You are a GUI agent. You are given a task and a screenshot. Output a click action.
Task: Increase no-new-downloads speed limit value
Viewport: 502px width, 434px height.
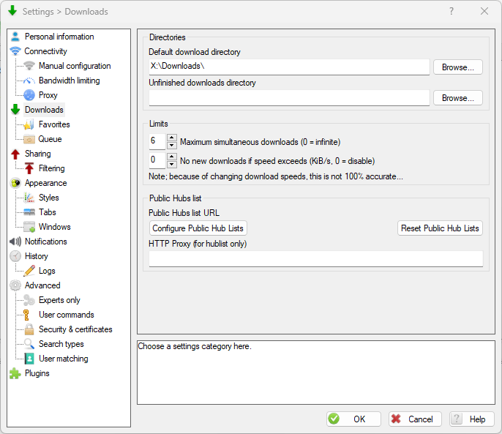pyautogui.click(x=172, y=157)
